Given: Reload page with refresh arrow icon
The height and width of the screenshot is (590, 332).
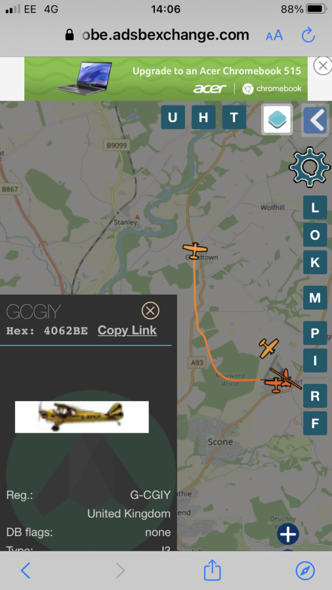Looking at the screenshot, I should [x=308, y=35].
